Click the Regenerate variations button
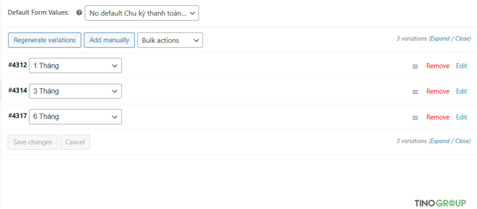Viewport: 477px width, 209px height. pyautogui.click(x=44, y=40)
